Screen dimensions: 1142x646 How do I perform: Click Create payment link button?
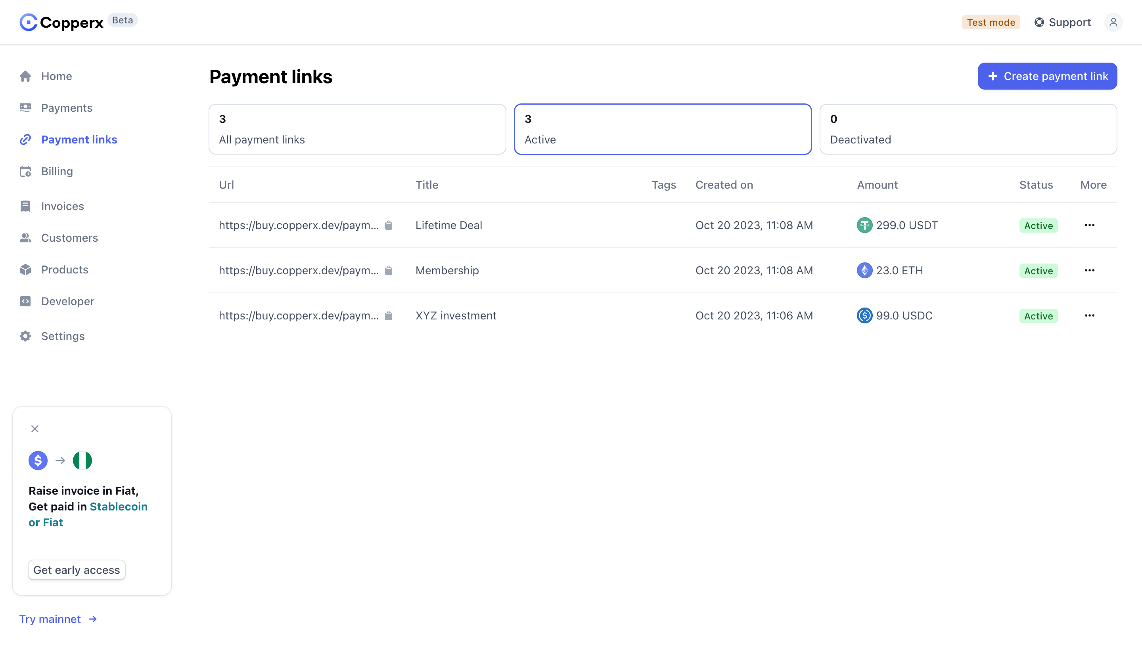click(x=1047, y=76)
